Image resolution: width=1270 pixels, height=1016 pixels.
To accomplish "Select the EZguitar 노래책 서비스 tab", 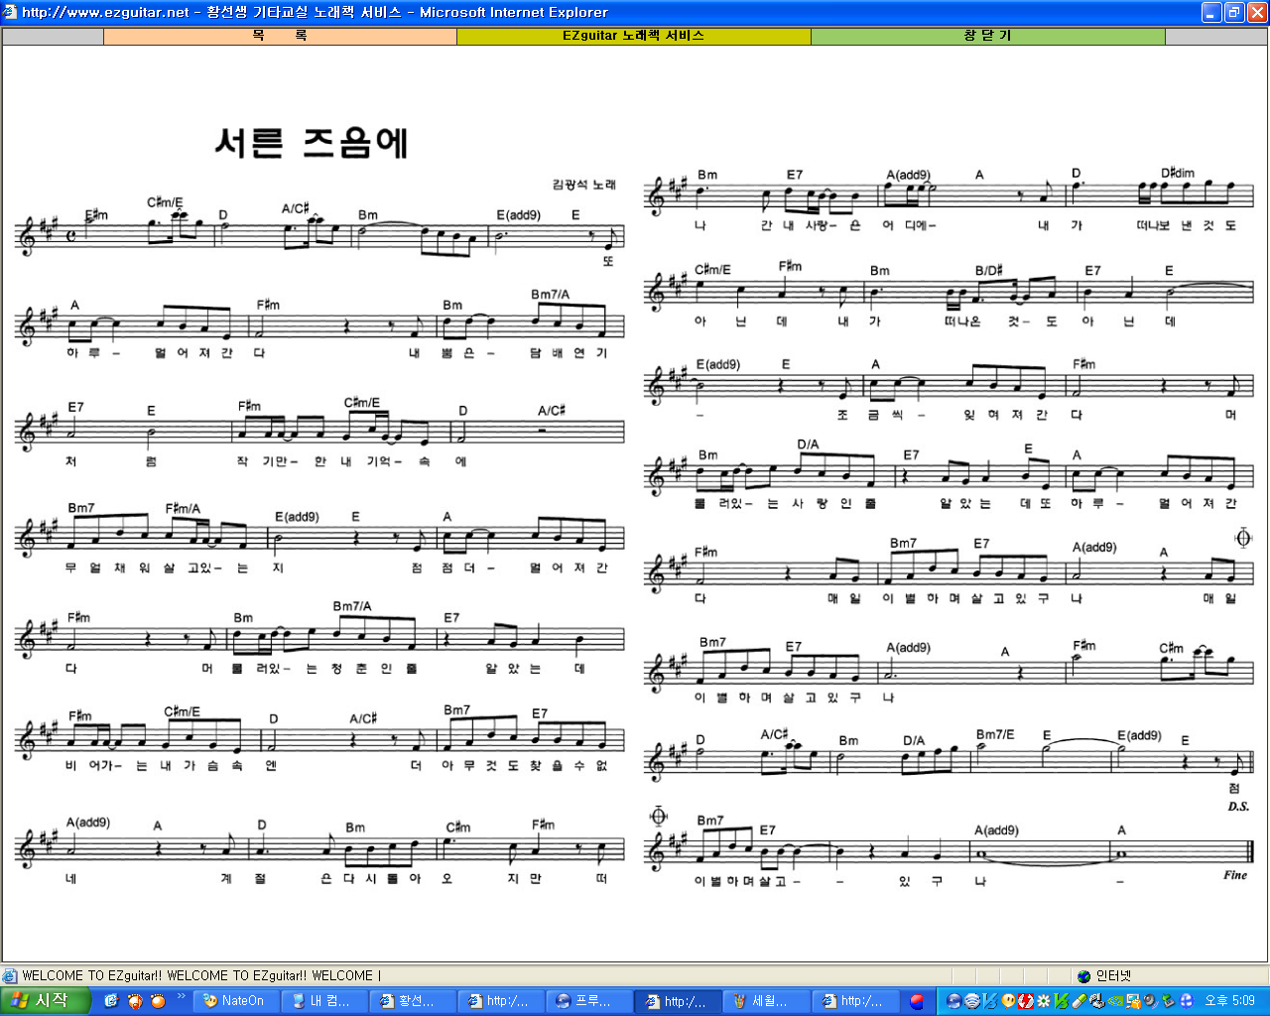I will click(x=633, y=36).
